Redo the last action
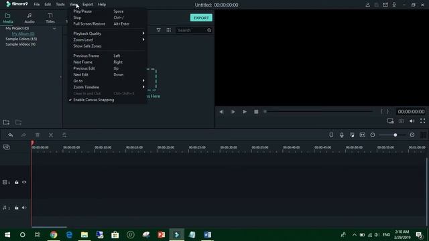Image resolution: width=429 pixels, height=241 pixels. click(x=24, y=135)
